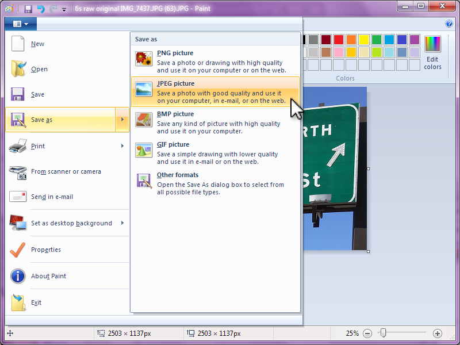Choose Exit from the menu

(67, 302)
